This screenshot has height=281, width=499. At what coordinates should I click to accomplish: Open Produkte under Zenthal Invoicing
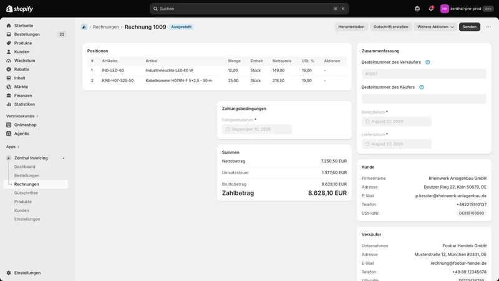pyautogui.click(x=23, y=202)
